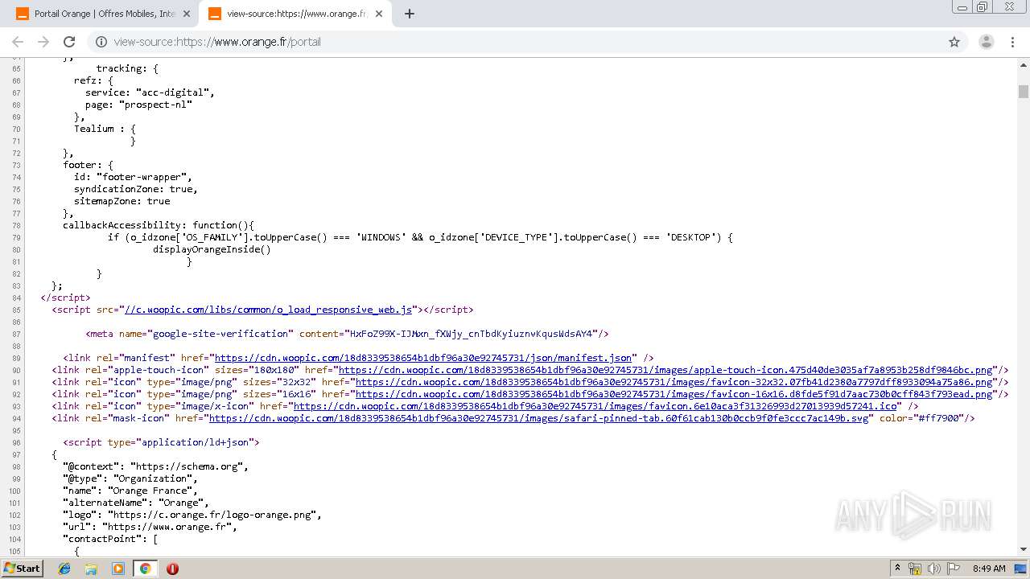This screenshot has width=1030, height=579.
Task: Open the favicon-16x16 PNG link
Action: (674, 394)
